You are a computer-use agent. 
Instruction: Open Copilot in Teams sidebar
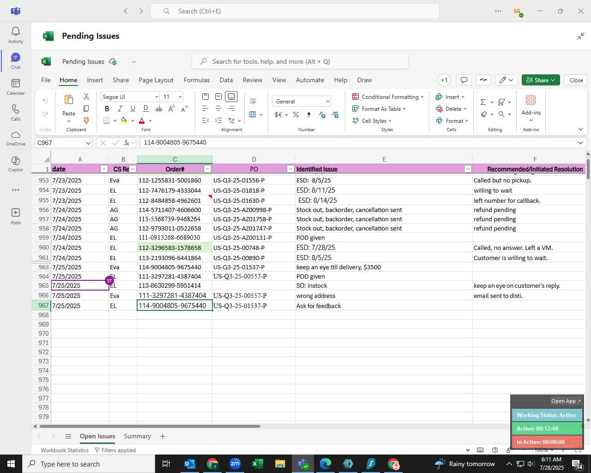(16, 164)
